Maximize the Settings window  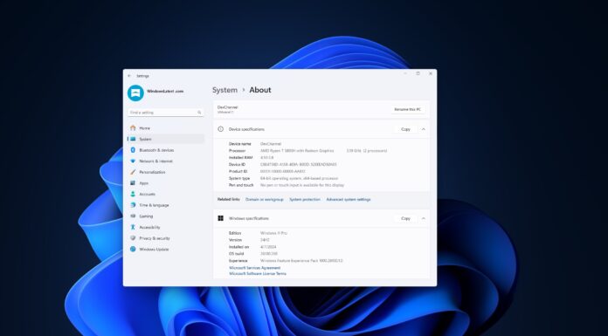pyautogui.click(x=418, y=73)
